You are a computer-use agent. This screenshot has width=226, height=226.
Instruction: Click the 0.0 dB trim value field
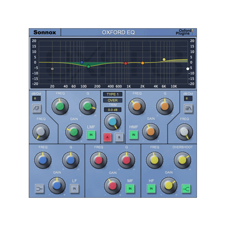click(x=113, y=110)
